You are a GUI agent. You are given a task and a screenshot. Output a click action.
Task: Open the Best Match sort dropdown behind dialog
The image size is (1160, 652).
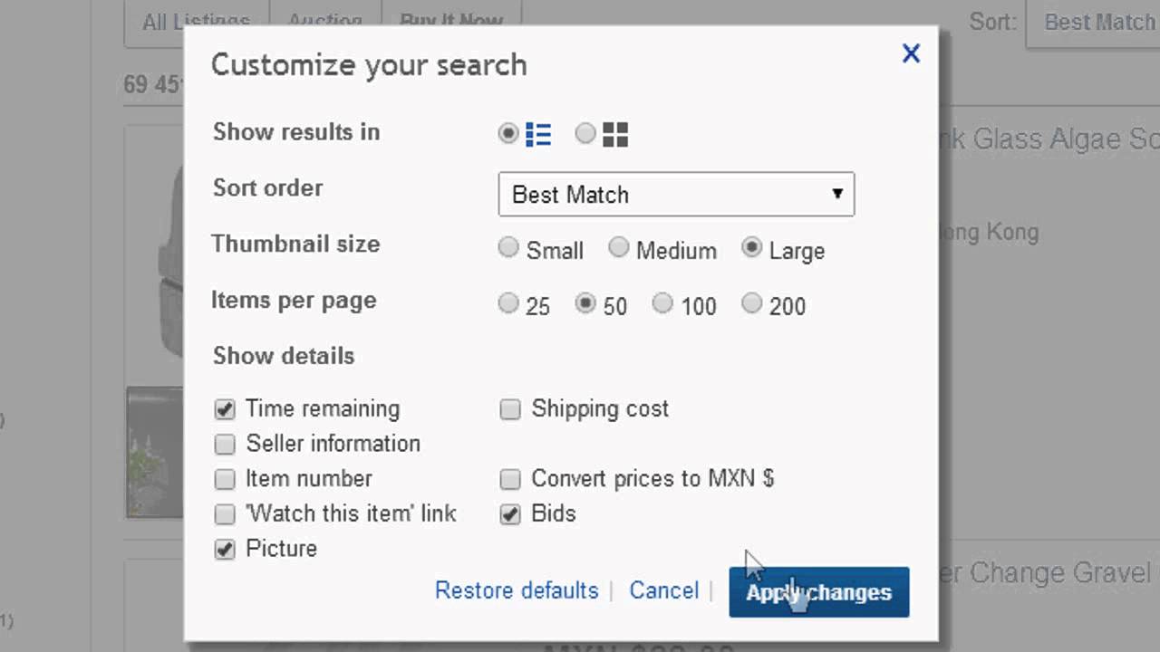(x=1097, y=22)
